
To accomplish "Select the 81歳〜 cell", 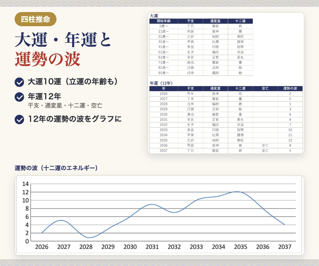I will point(164,68).
